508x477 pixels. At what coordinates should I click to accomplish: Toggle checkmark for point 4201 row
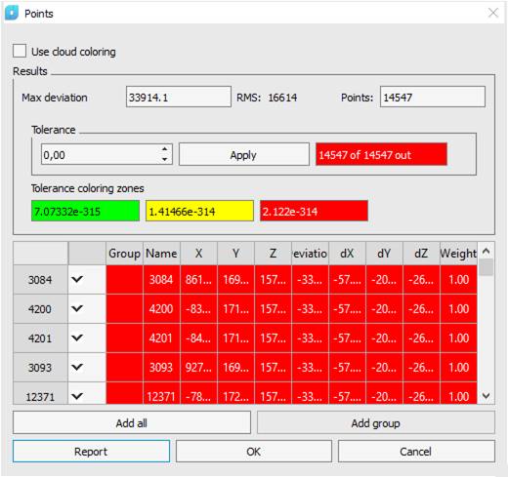[x=77, y=338]
